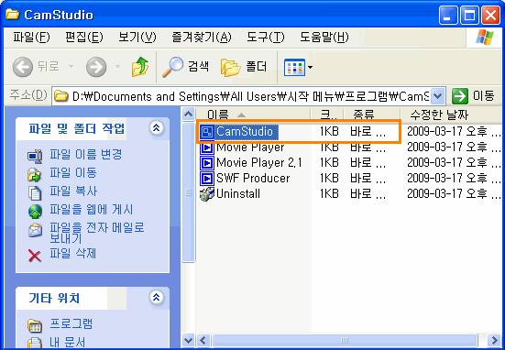
Task: Open the 보기(V) menu
Action: 137,37
